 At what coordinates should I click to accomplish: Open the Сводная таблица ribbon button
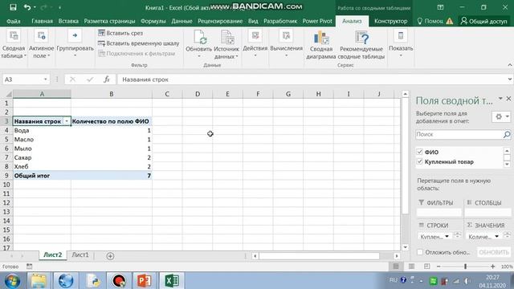[13, 44]
